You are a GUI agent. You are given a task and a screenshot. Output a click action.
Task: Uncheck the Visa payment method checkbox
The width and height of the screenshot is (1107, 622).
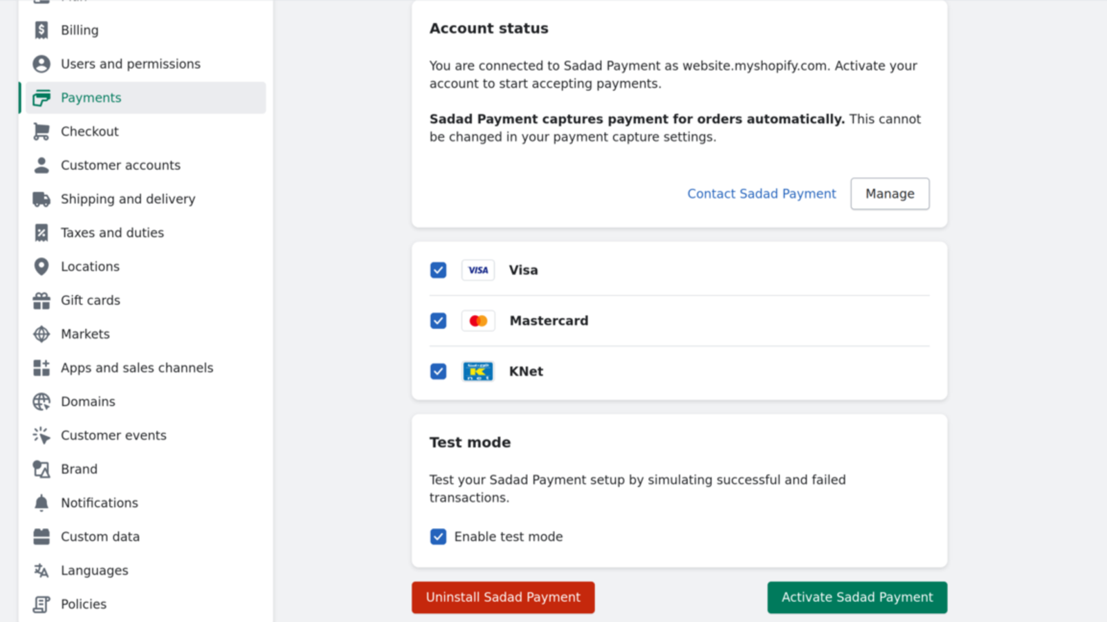point(438,270)
